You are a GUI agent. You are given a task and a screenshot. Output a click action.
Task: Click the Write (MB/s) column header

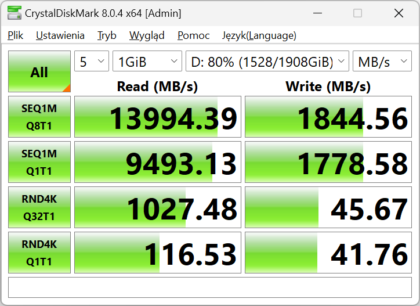click(x=328, y=87)
